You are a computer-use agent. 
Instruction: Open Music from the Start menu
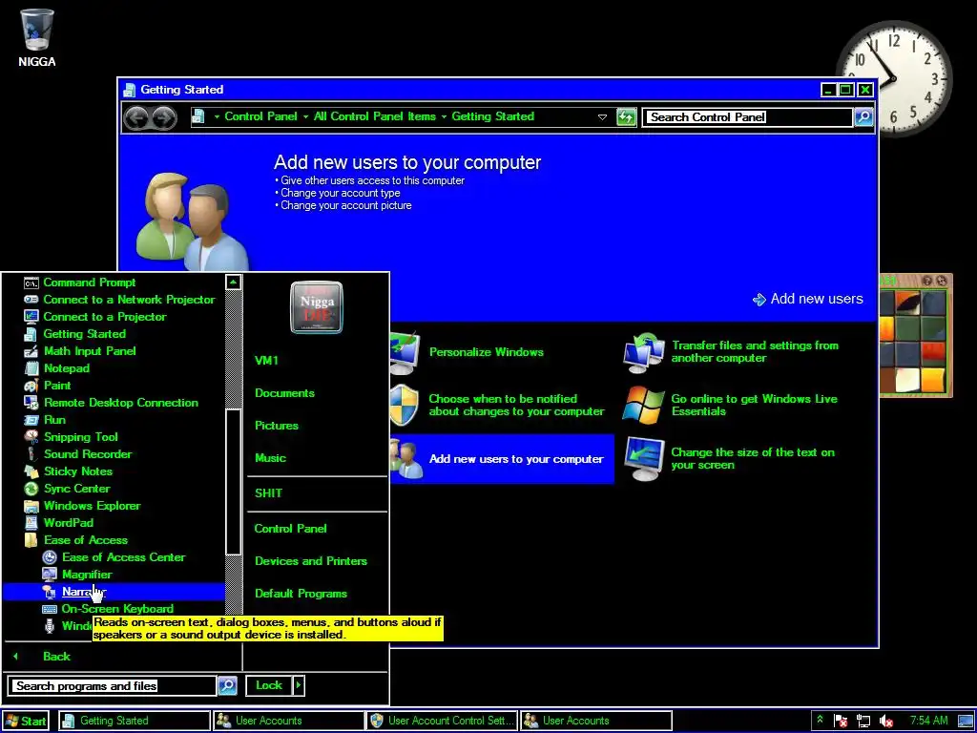270,458
